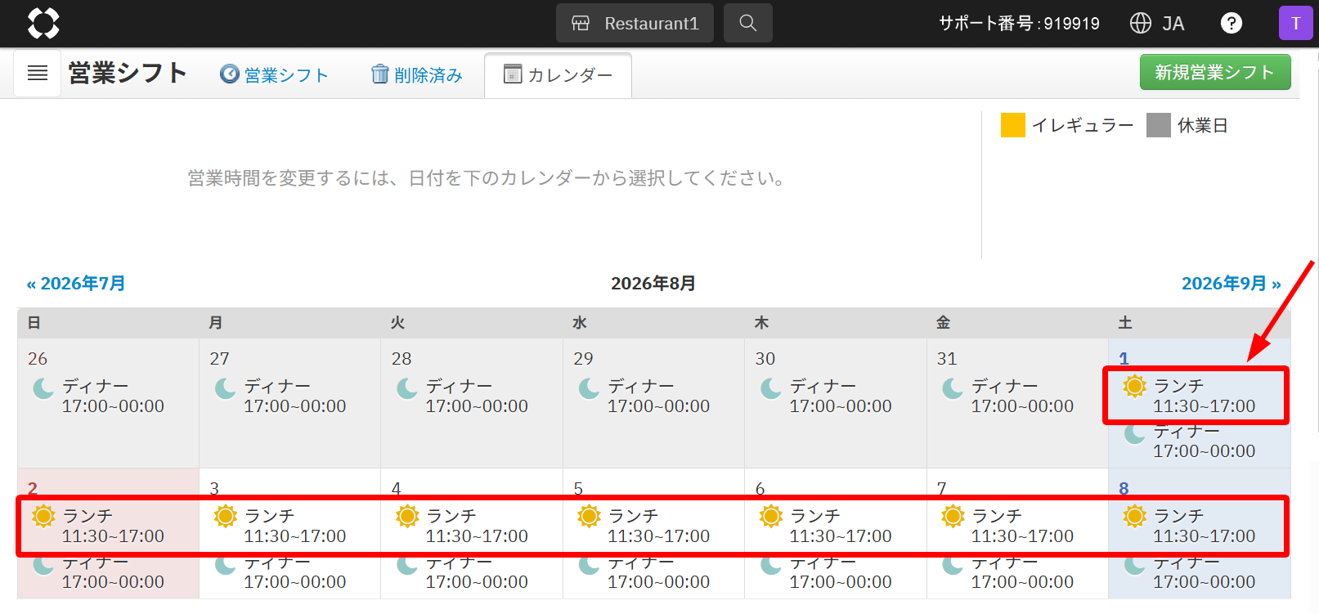Viewport: 1319px width, 614px height.
Task: Click the moon dinner icon on day 30
Action: [770, 388]
